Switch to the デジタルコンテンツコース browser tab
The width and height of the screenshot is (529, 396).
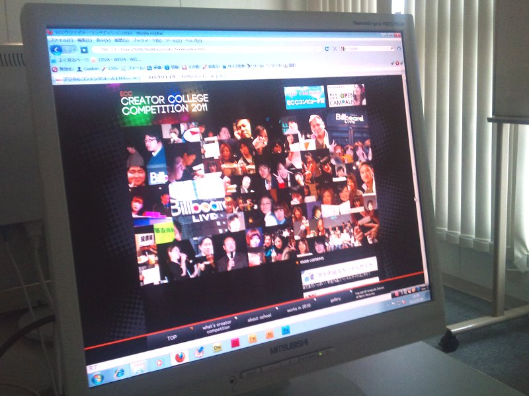point(93,79)
